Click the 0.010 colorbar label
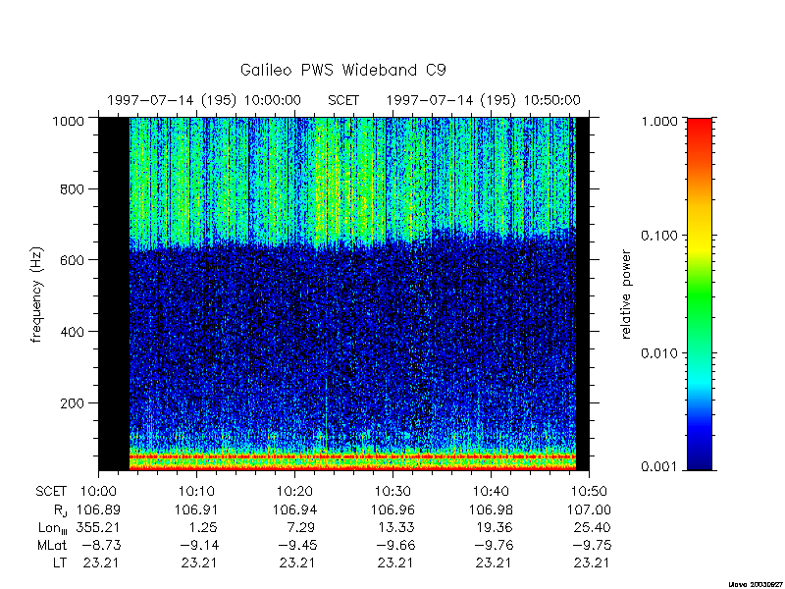Screen dimensions: 785x589 (659, 353)
